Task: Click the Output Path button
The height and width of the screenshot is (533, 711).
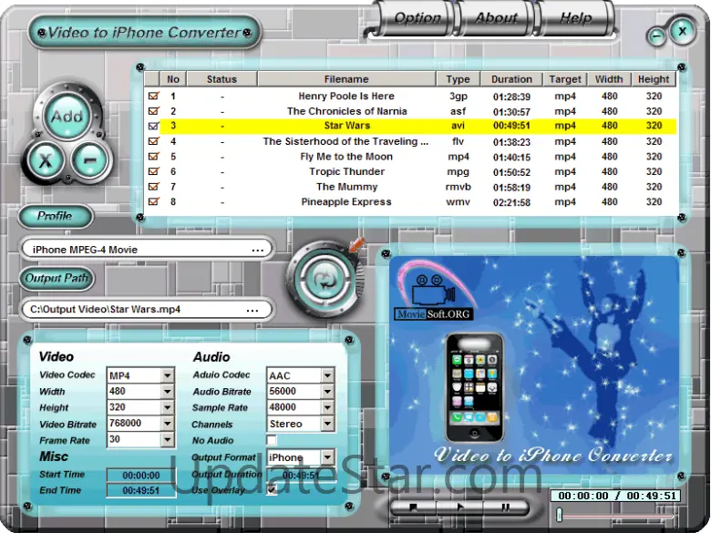Action: [x=57, y=278]
